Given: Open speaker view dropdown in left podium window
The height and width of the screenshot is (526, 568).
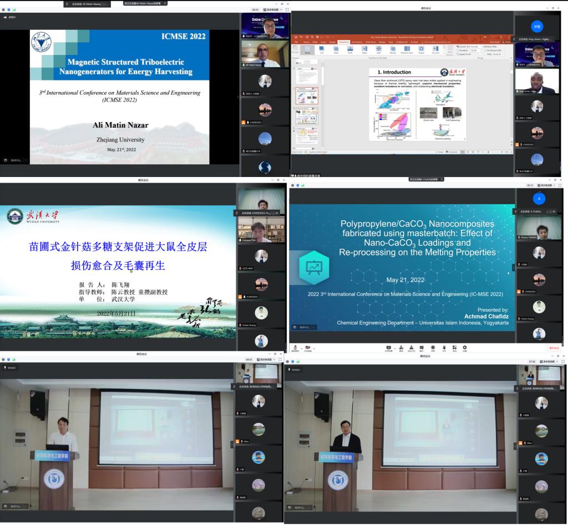Looking at the screenshot, I should tap(266, 360).
